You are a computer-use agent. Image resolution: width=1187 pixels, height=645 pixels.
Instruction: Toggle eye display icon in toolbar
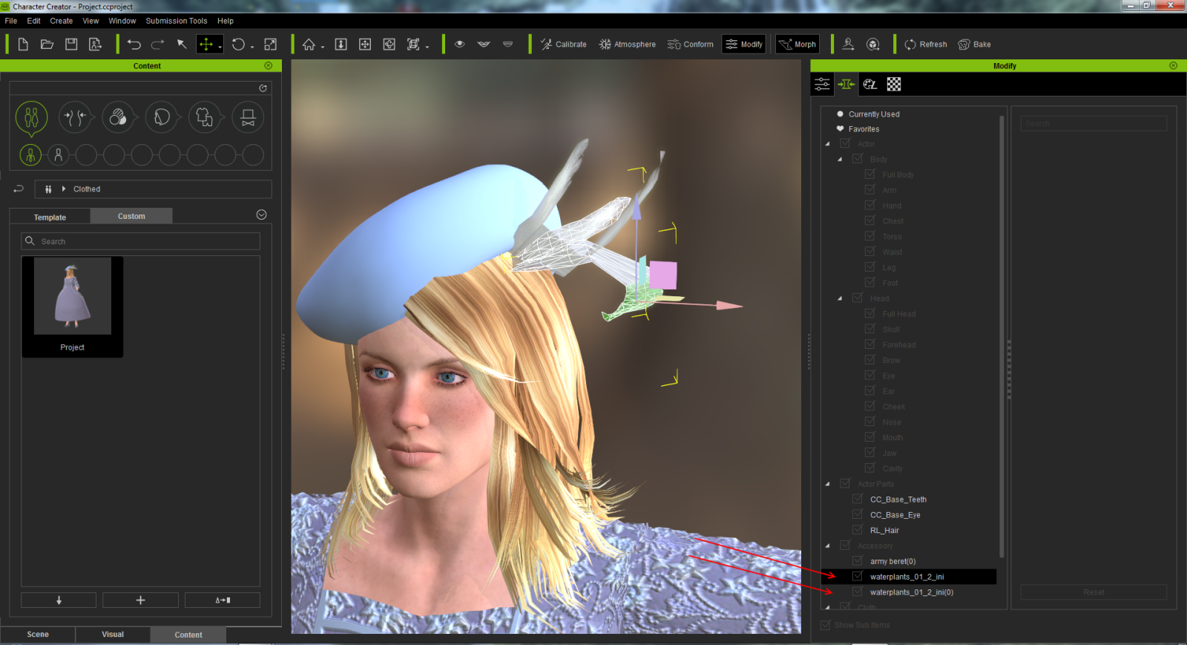point(460,44)
